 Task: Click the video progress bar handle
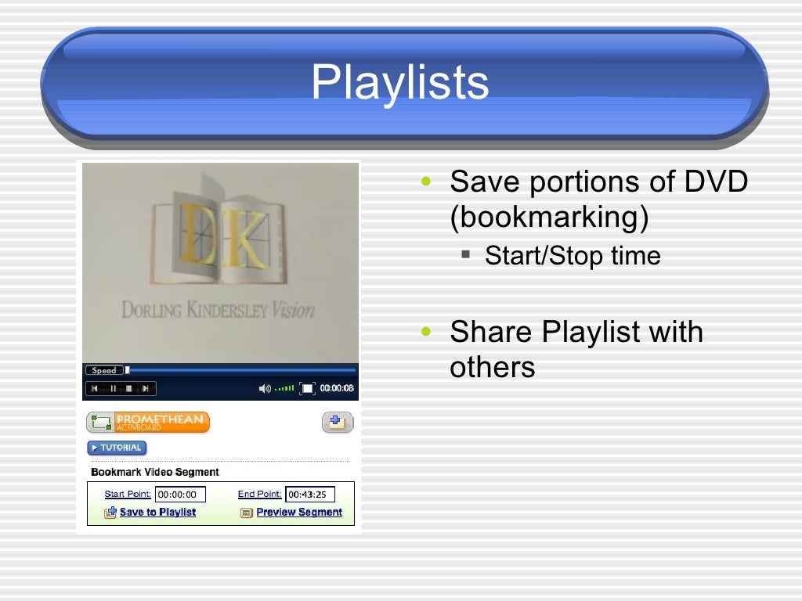(x=128, y=370)
